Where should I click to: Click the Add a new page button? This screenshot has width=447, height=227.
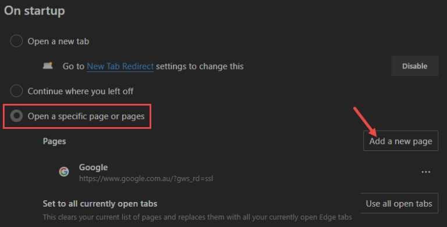click(x=400, y=141)
